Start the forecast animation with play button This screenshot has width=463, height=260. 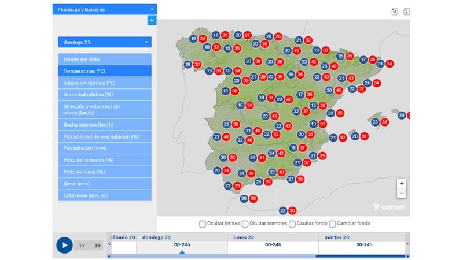pos(64,245)
